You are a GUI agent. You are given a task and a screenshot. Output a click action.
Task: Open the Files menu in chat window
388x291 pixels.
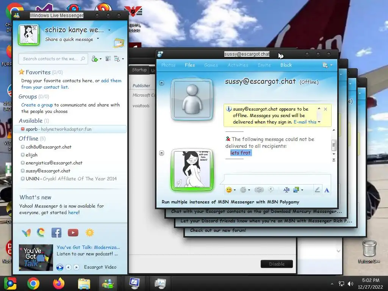[190, 65]
